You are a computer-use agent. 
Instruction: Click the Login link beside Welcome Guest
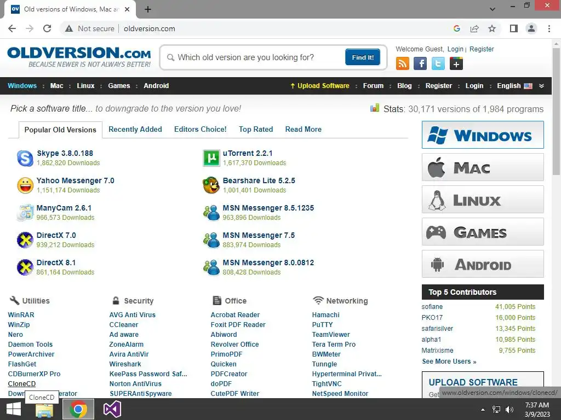point(455,49)
